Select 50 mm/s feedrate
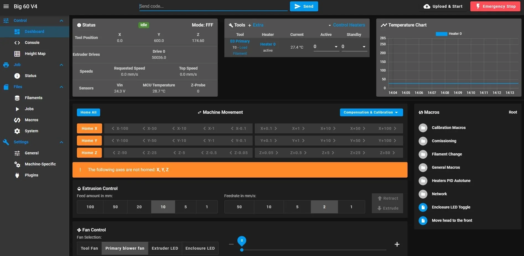524x256 pixels. tap(239, 207)
